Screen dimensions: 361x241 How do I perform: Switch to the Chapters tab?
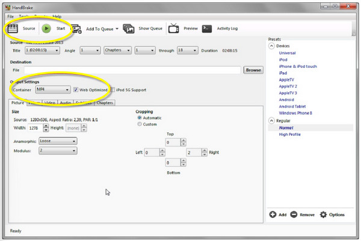pyautogui.click(x=105, y=103)
